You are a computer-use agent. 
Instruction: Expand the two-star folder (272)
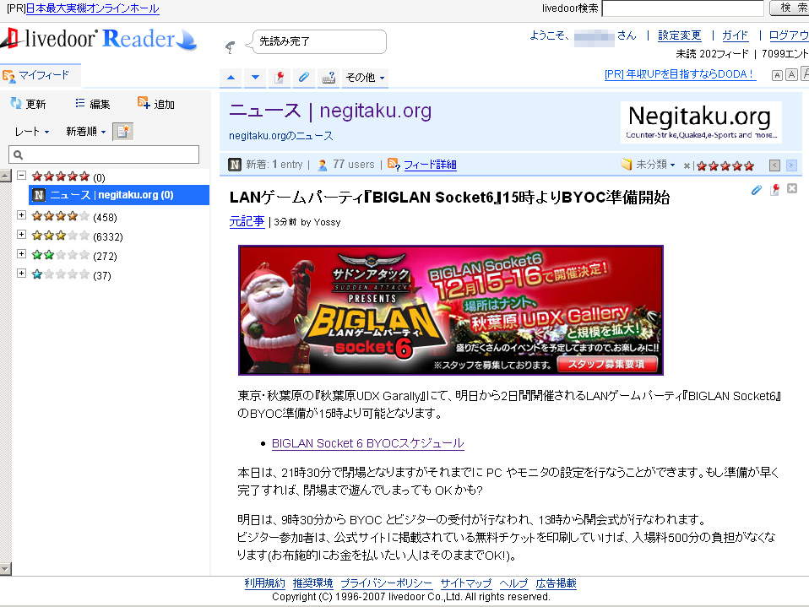click(x=21, y=253)
